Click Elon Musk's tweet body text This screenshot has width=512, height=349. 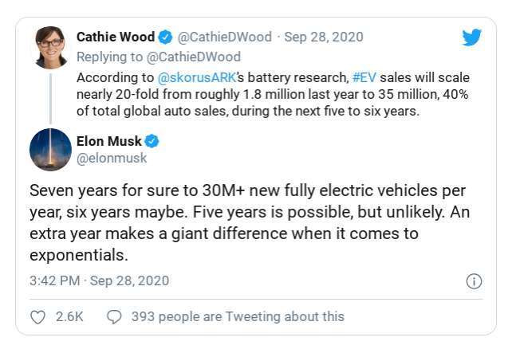[x=250, y=223]
